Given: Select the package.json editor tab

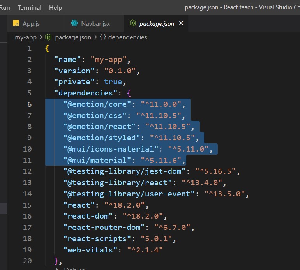Looking at the screenshot, I should [157, 23].
